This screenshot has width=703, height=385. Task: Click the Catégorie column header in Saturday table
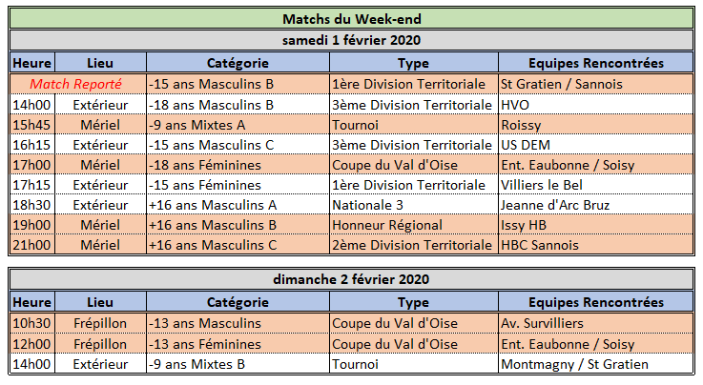238,63
